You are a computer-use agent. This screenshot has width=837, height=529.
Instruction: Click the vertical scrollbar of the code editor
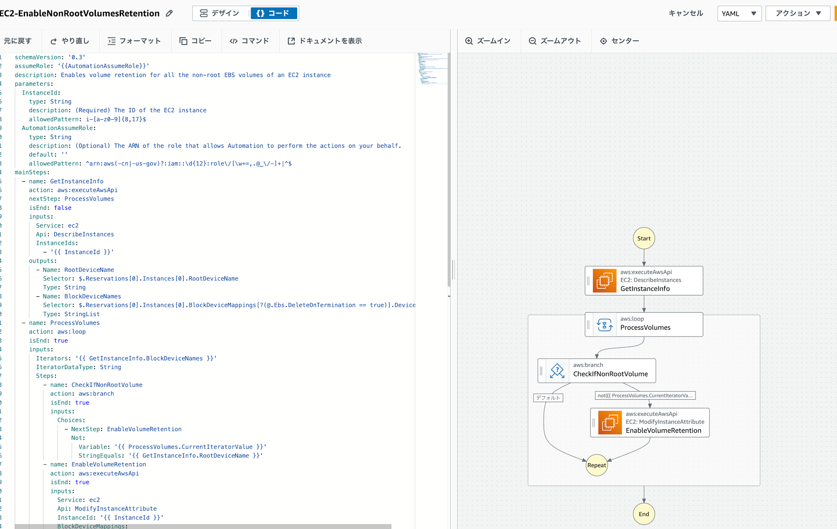click(449, 169)
